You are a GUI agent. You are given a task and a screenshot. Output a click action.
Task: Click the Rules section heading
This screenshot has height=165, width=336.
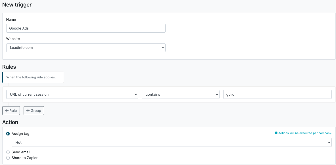(x=9, y=67)
